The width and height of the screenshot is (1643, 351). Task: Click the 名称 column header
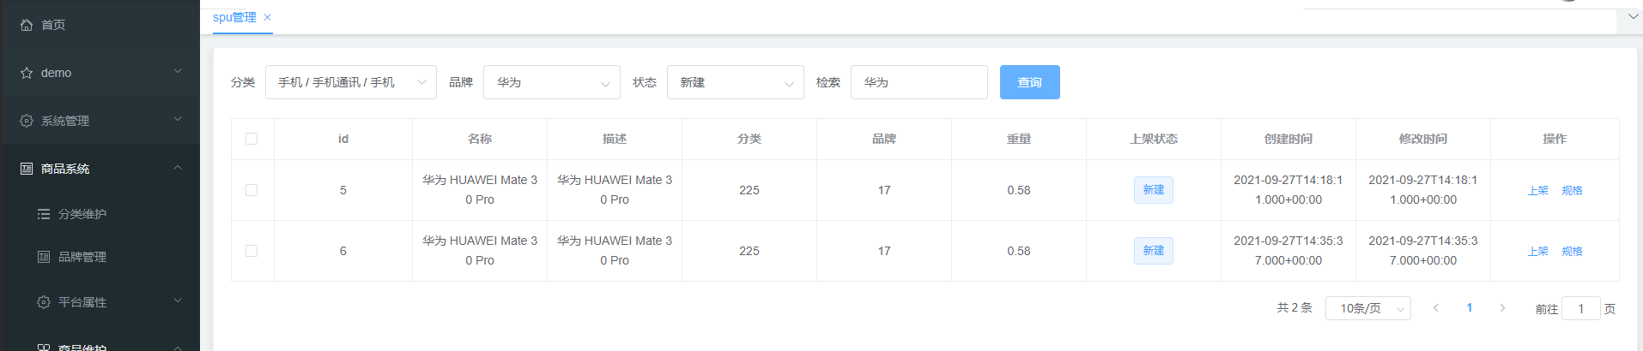[x=480, y=139]
